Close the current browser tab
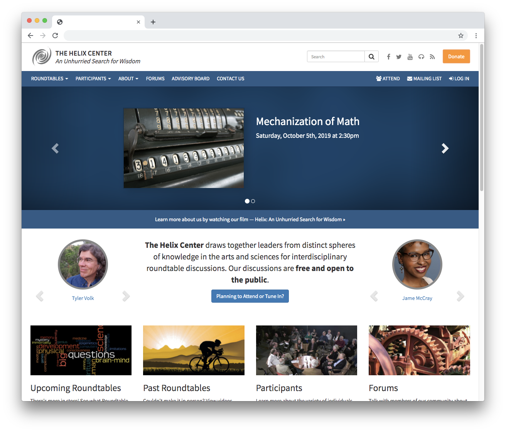Screen dimensions: 506x432 pyautogui.click(x=138, y=22)
